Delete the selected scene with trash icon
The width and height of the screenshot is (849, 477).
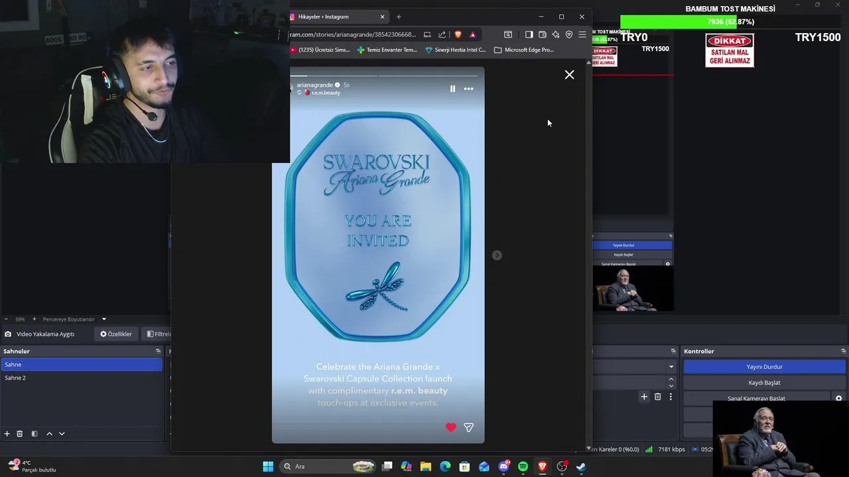pos(20,433)
